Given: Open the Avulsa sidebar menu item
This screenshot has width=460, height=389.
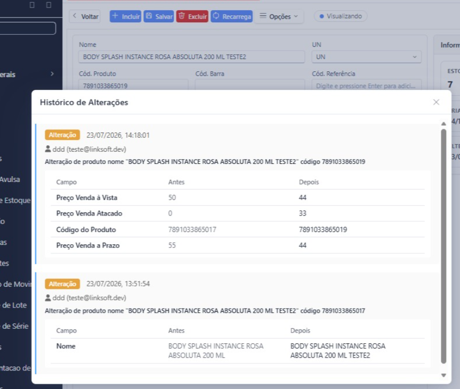Looking at the screenshot, I should 10,179.
